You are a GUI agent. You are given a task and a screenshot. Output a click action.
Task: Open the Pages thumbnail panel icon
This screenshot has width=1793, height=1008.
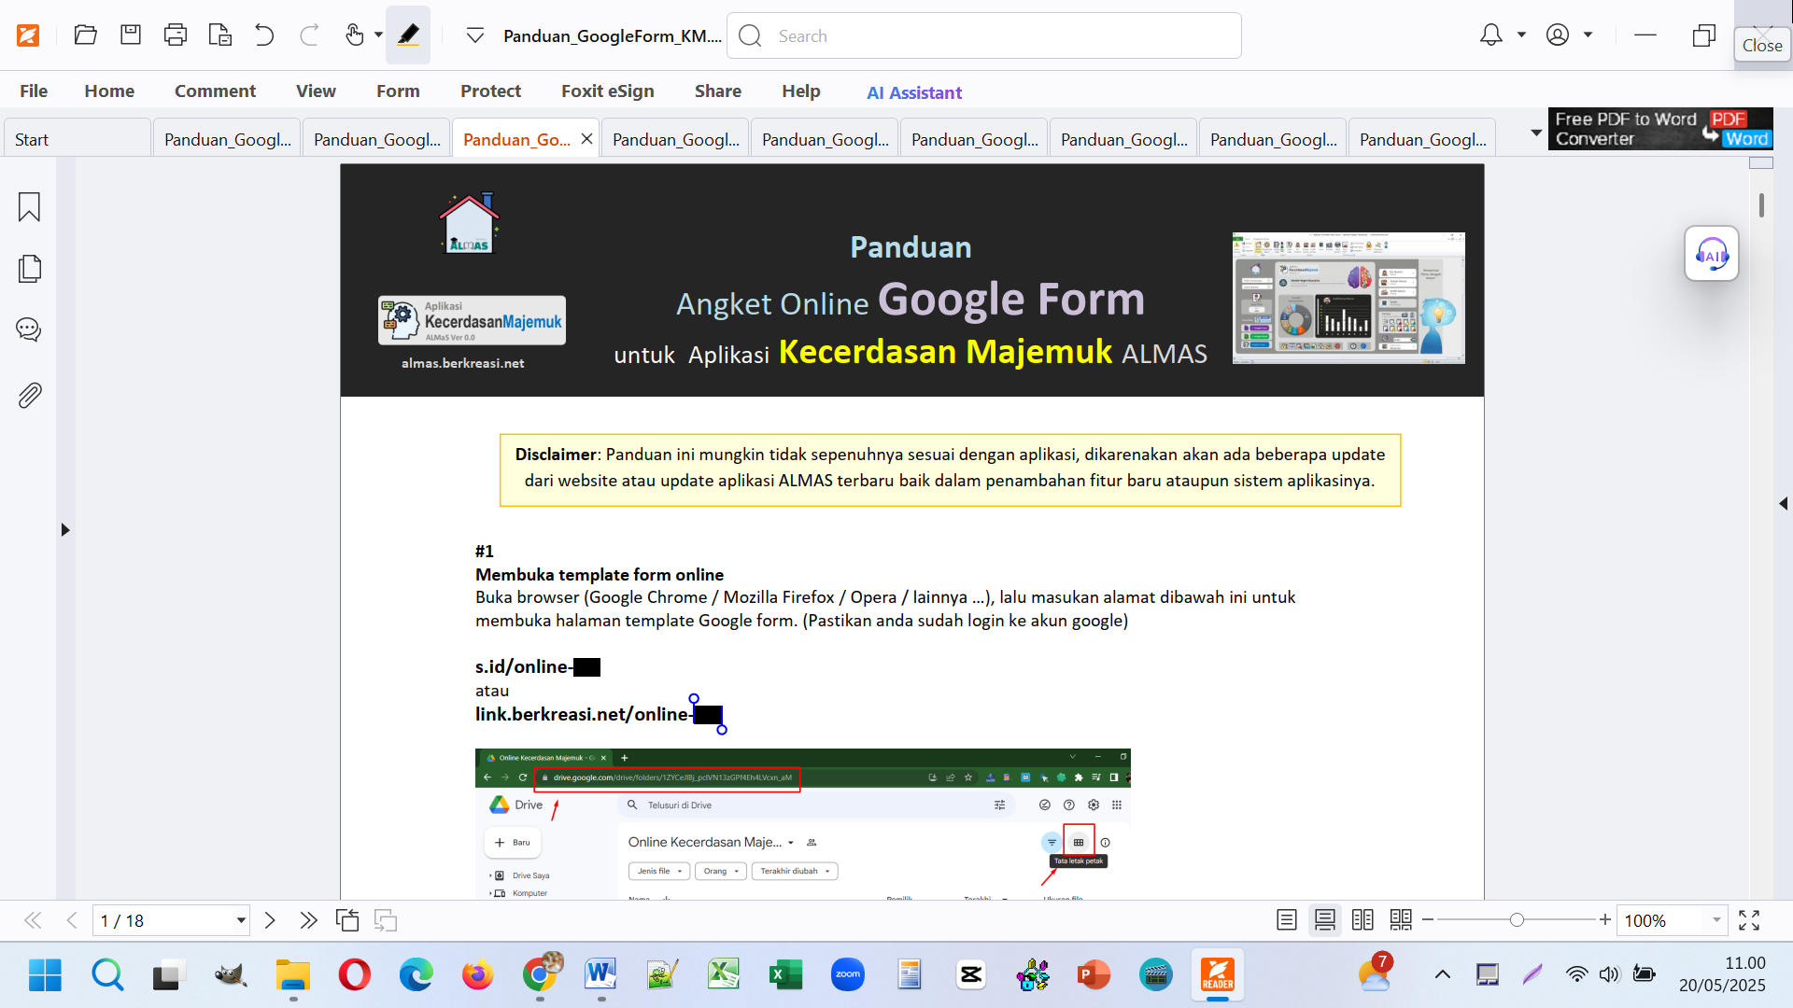29,269
